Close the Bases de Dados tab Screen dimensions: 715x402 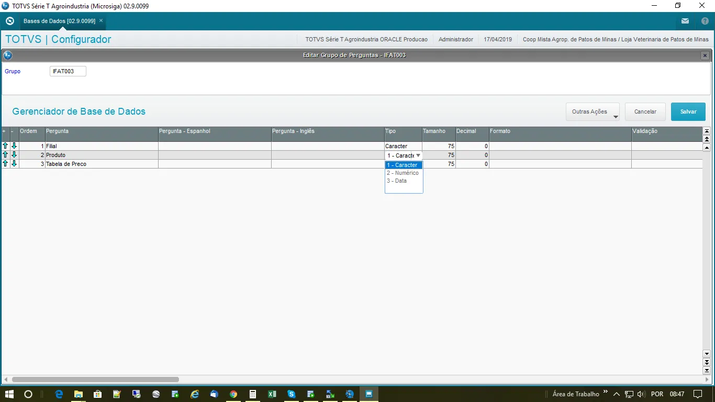pos(101,21)
